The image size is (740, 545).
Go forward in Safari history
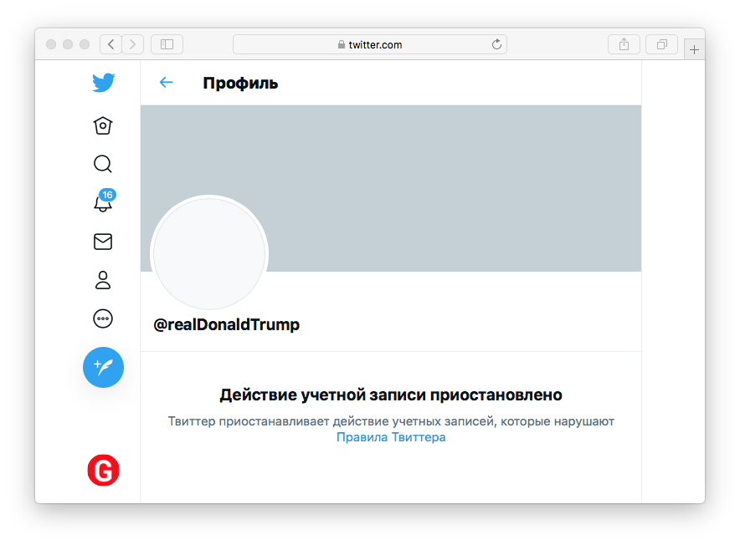(133, 44)
